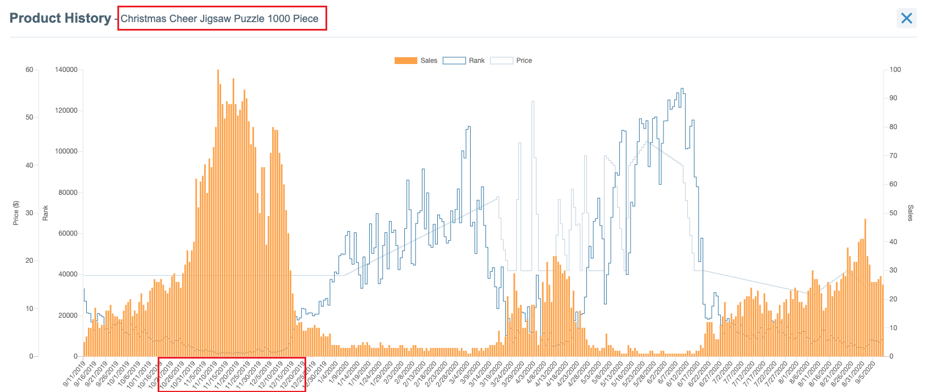Click the tallest price spike near April 2020
926x392 pixels.
coord(532,102)
